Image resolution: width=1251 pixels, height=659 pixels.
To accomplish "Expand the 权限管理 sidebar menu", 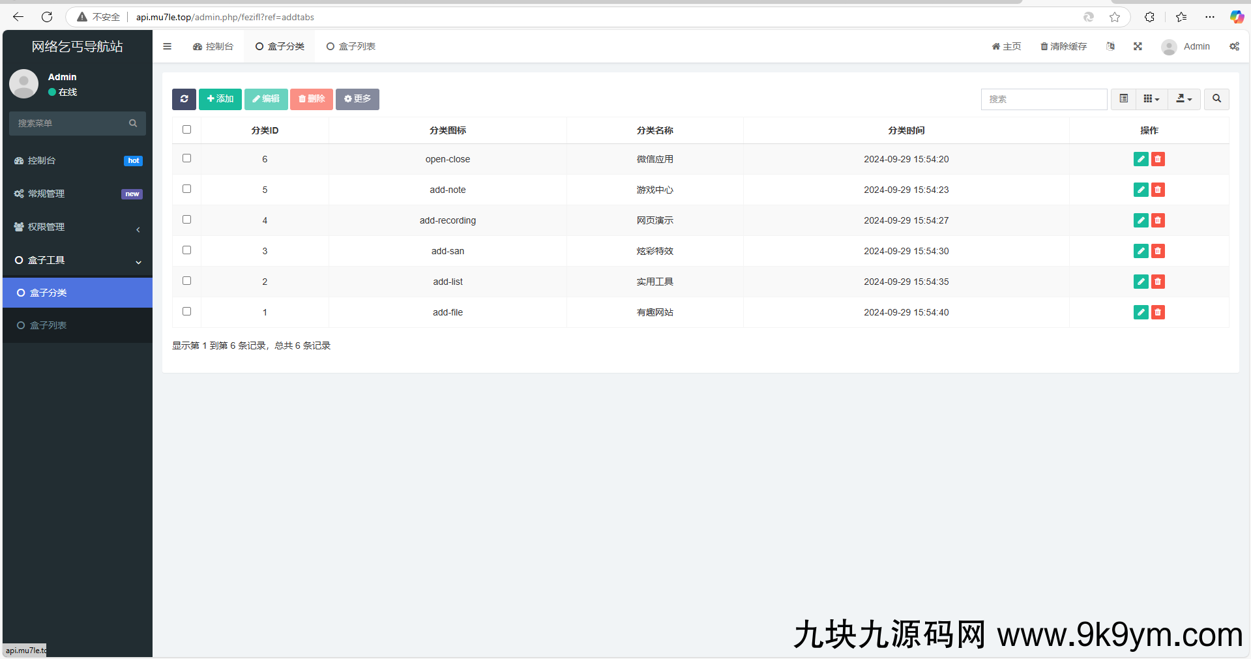I will click(78, 227).
